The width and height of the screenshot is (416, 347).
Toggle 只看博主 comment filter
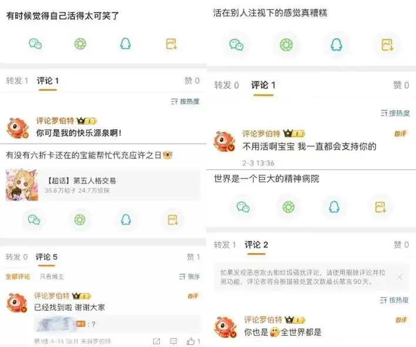coord(52,277)
